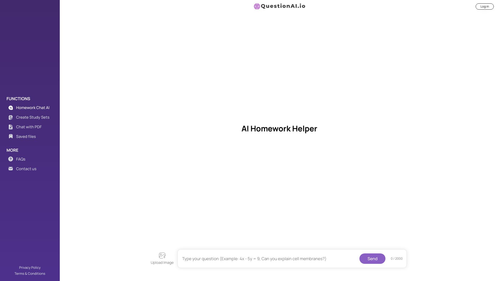Click the Homework Chat AI menu item
Screen dimensions: 499x281
pos(32,108)
